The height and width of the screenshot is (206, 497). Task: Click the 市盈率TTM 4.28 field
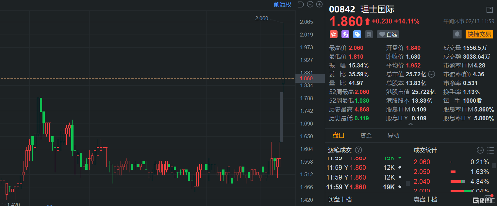pyautogui.click(x=464, y=66)
